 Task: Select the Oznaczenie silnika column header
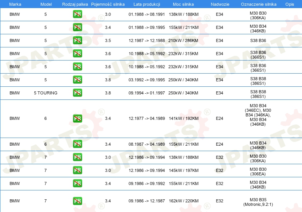[259, 4]
